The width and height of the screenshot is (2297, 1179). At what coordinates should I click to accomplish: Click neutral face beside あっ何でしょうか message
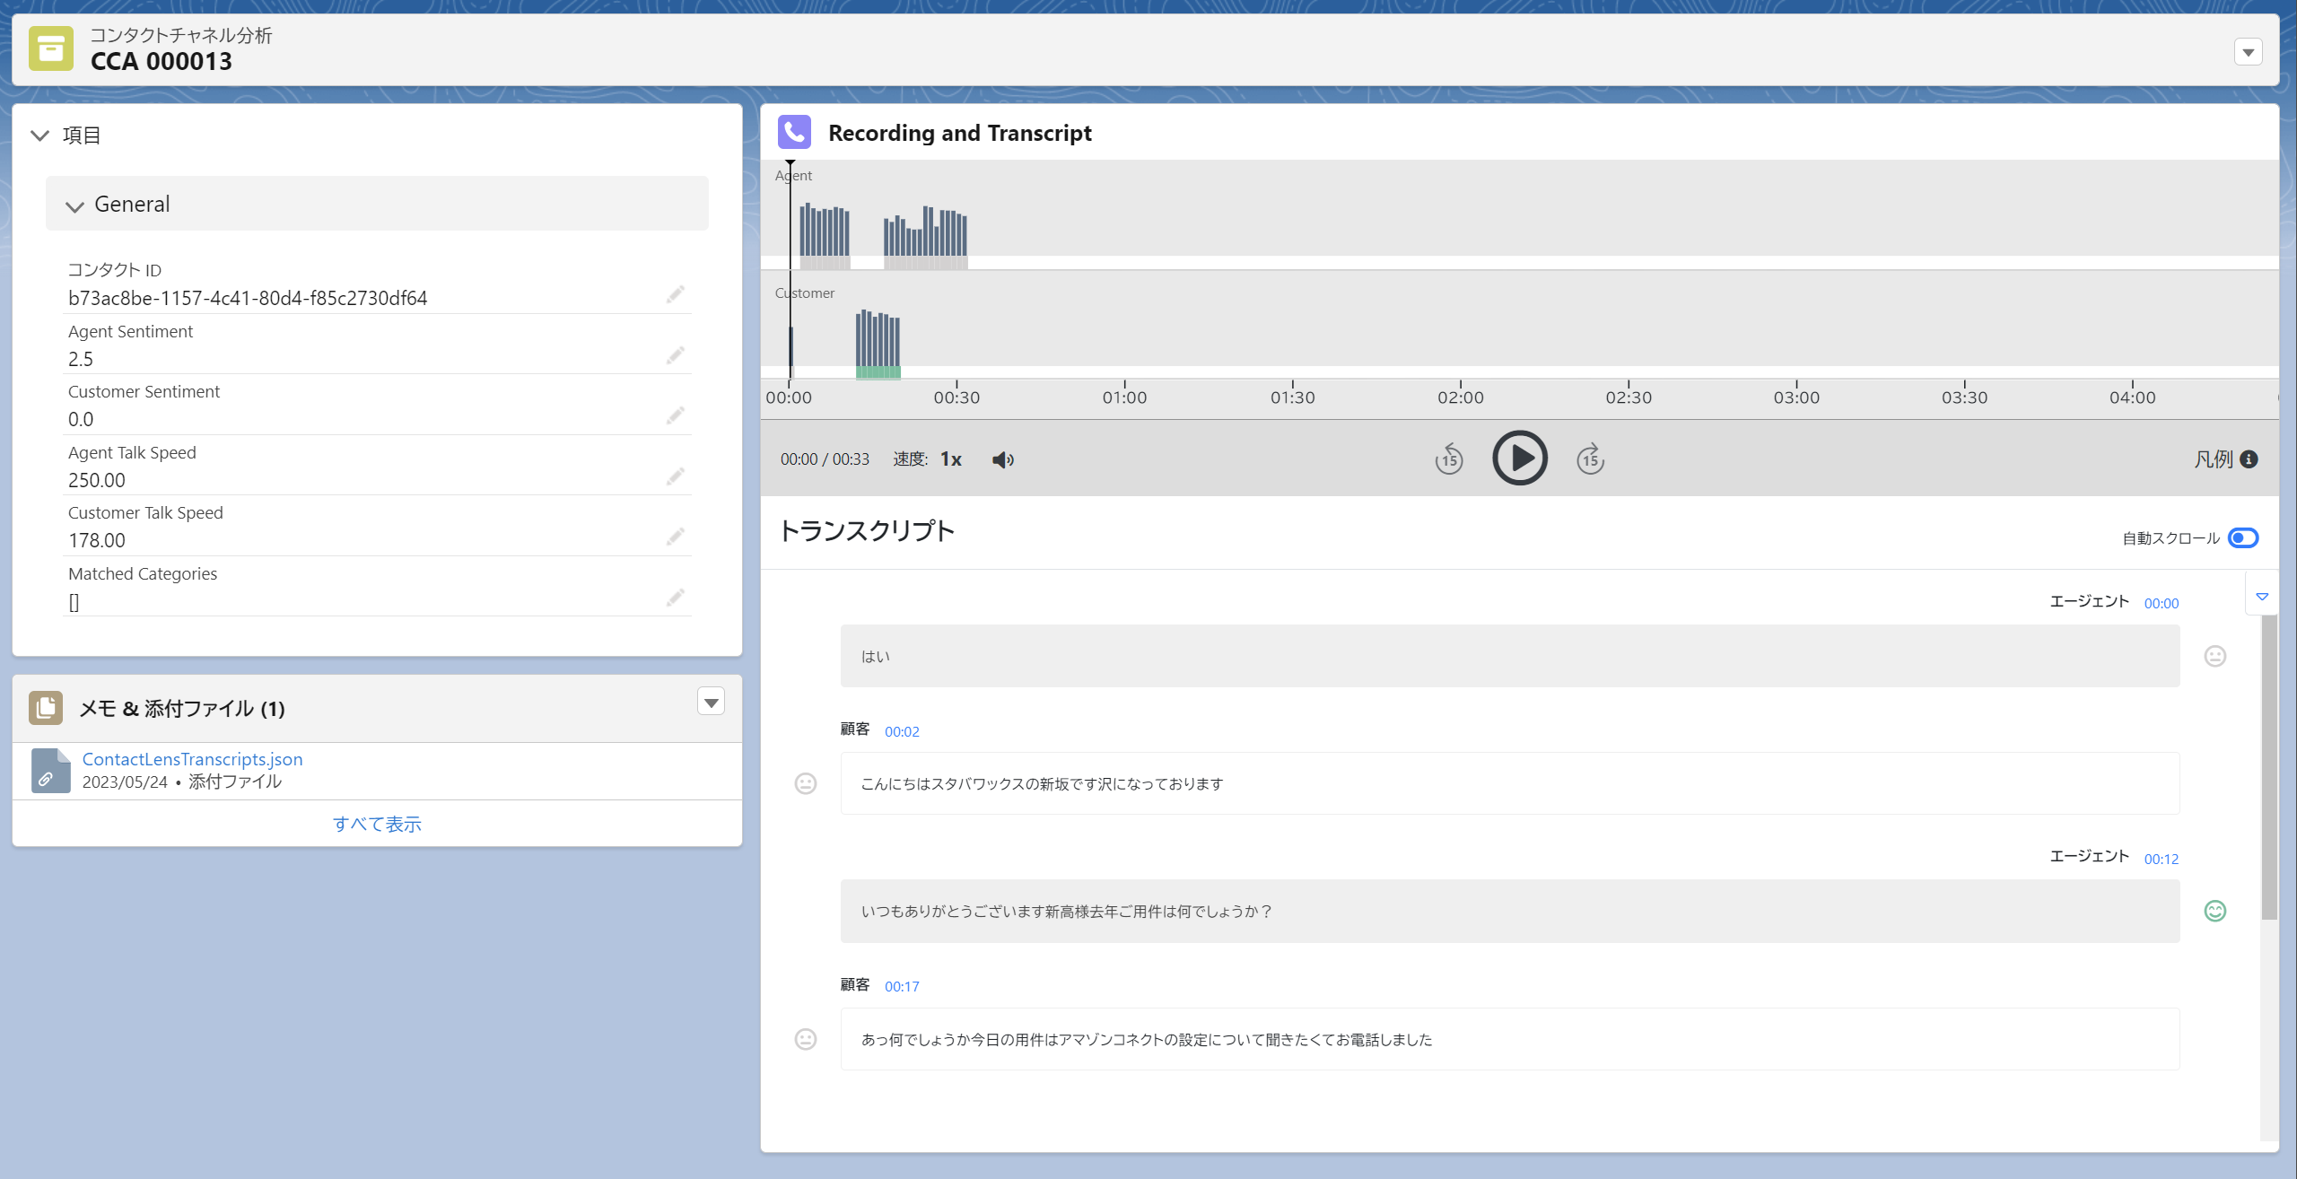pos(806,1039)
